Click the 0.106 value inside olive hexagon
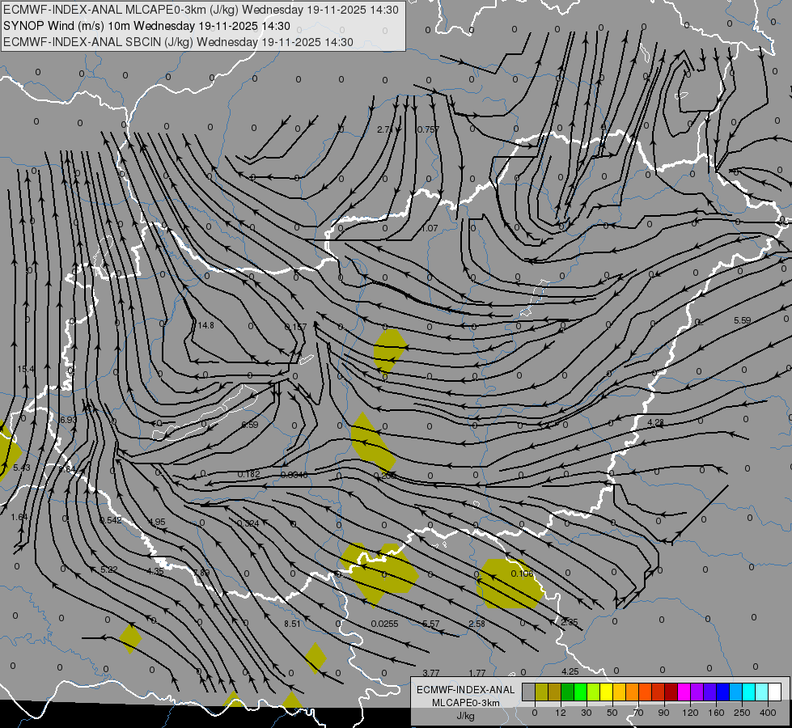Image resolution: width=792 pixels, height=728 pixels. (523, 574)
